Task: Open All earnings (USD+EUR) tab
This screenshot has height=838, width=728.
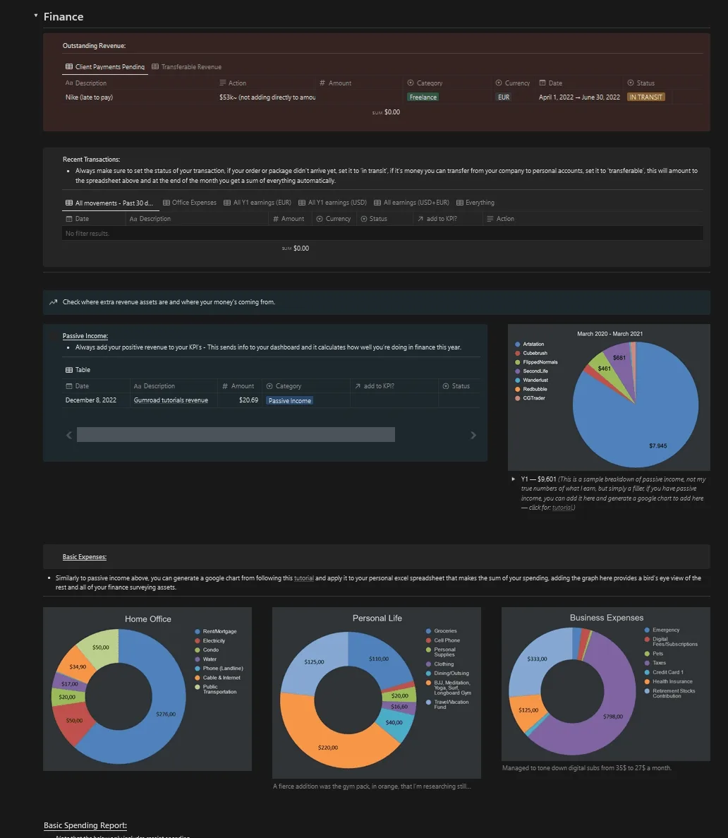Action: (411, 203)
